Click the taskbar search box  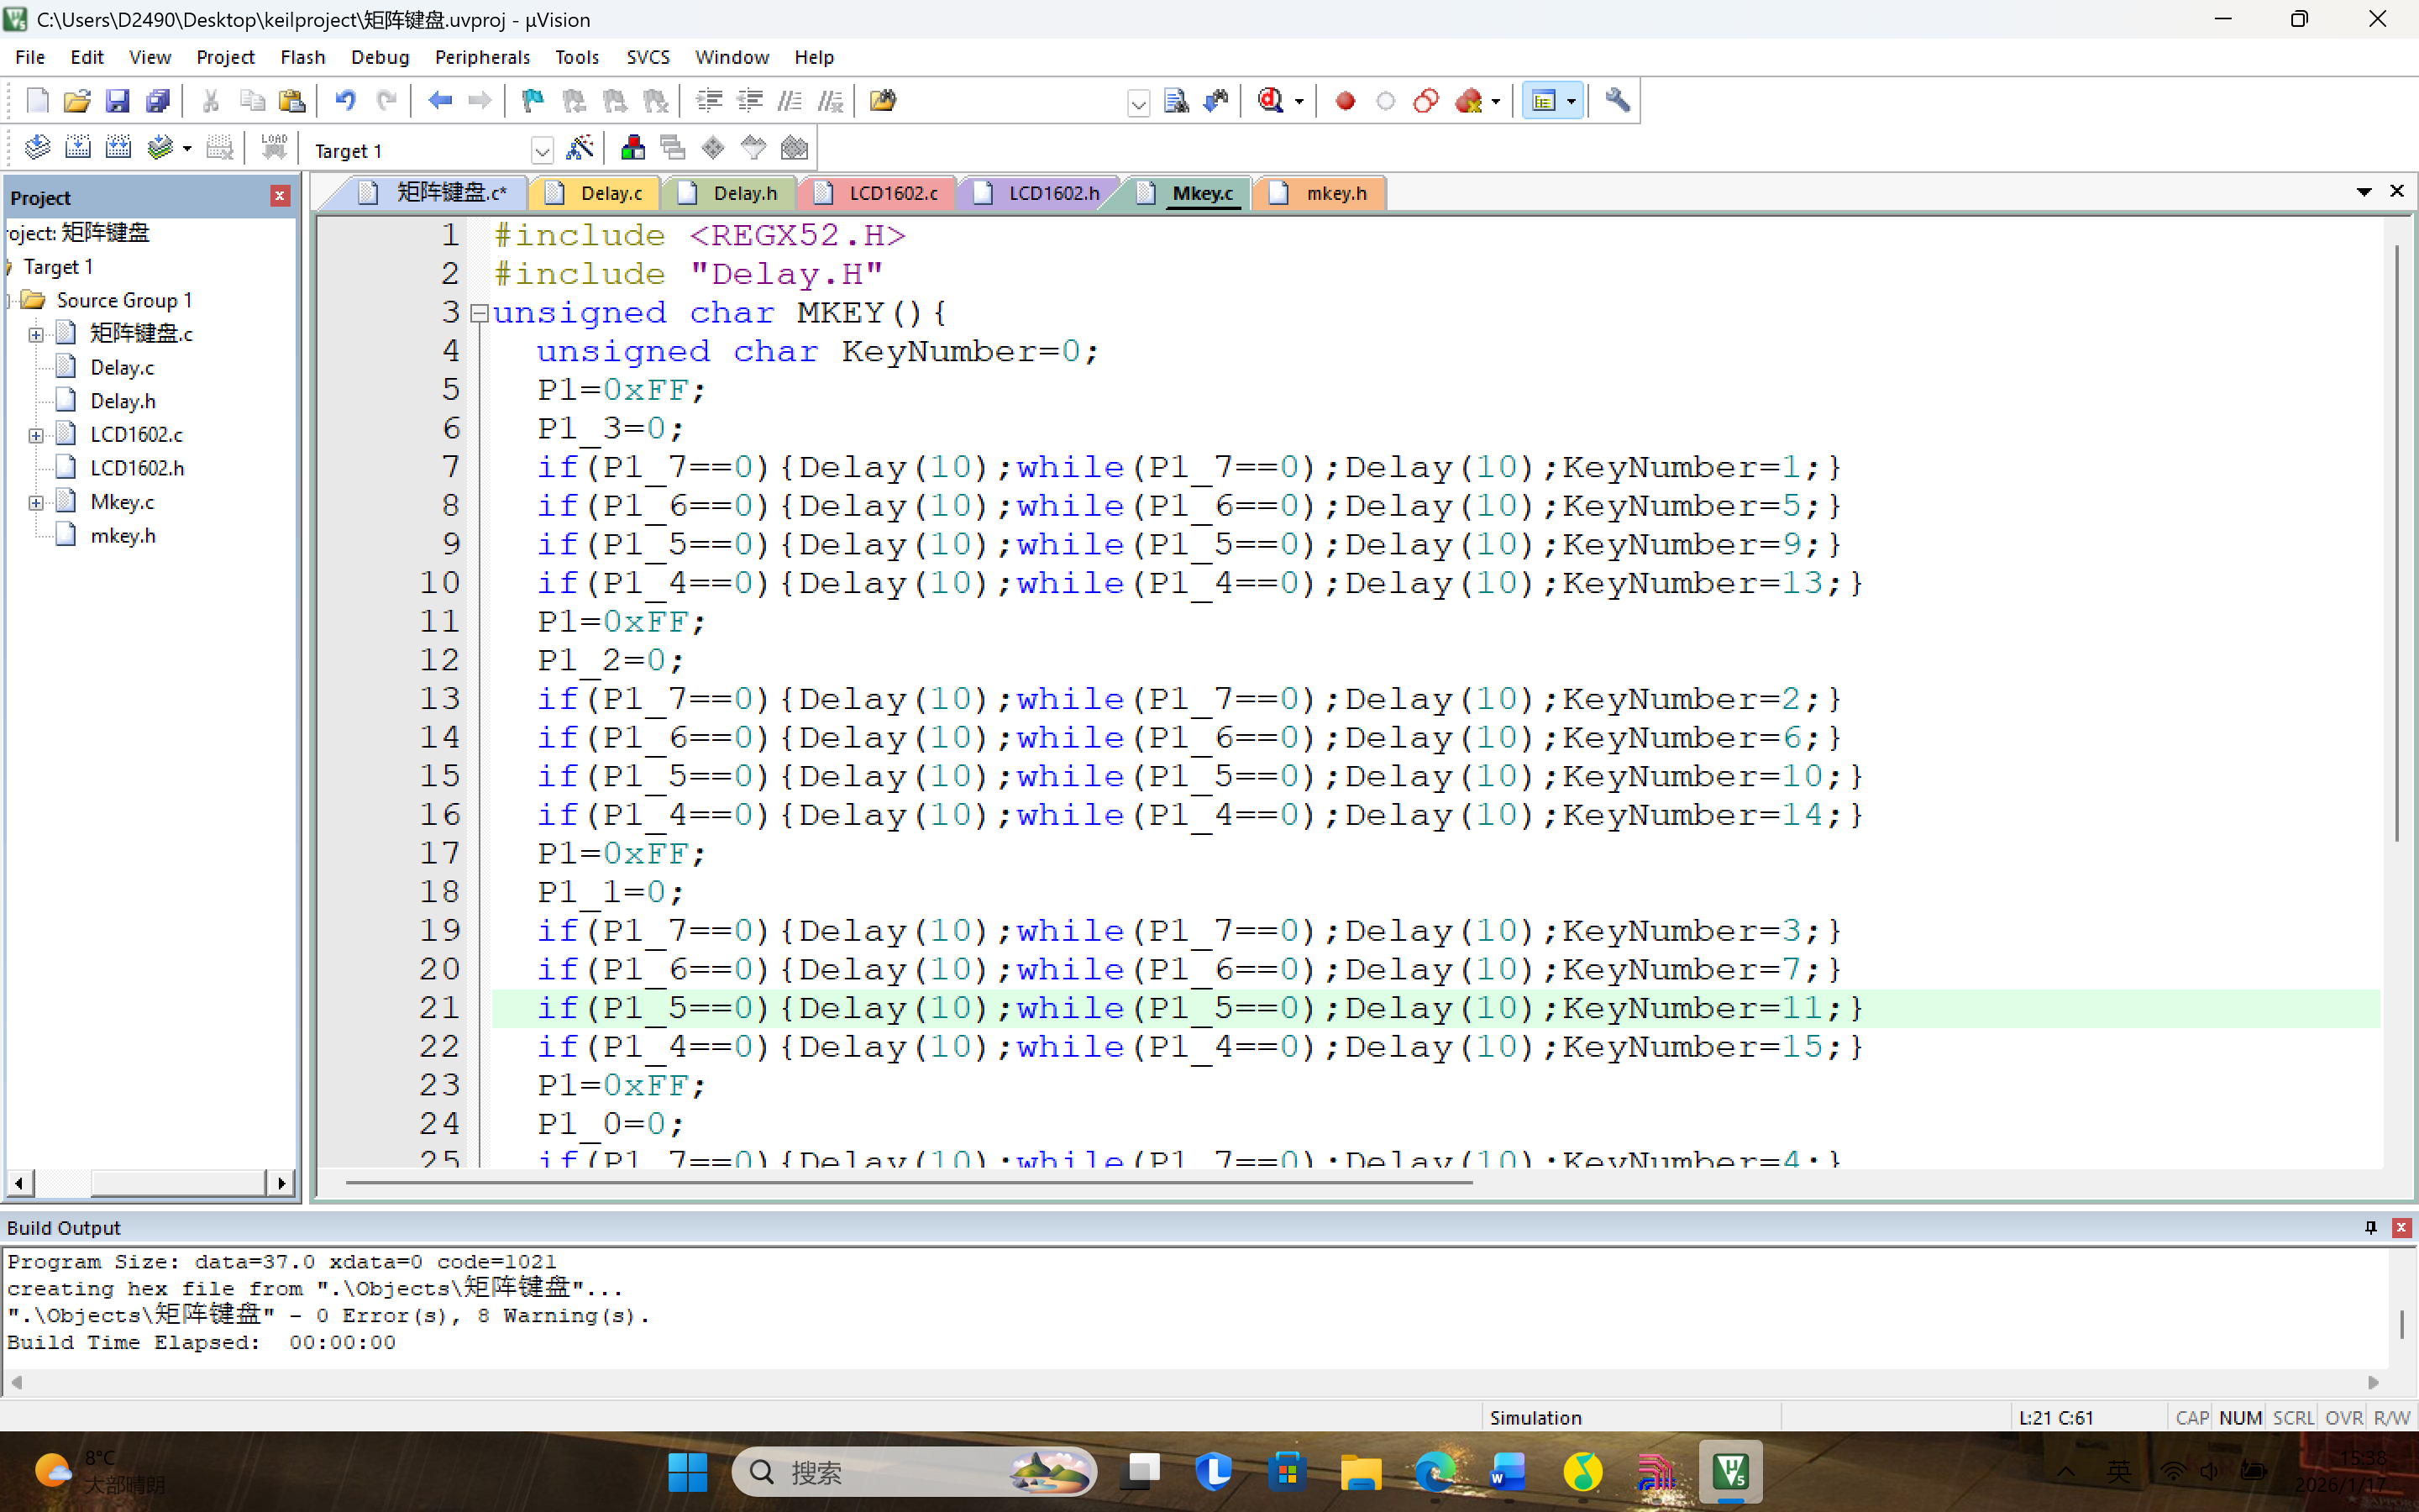914,1471
